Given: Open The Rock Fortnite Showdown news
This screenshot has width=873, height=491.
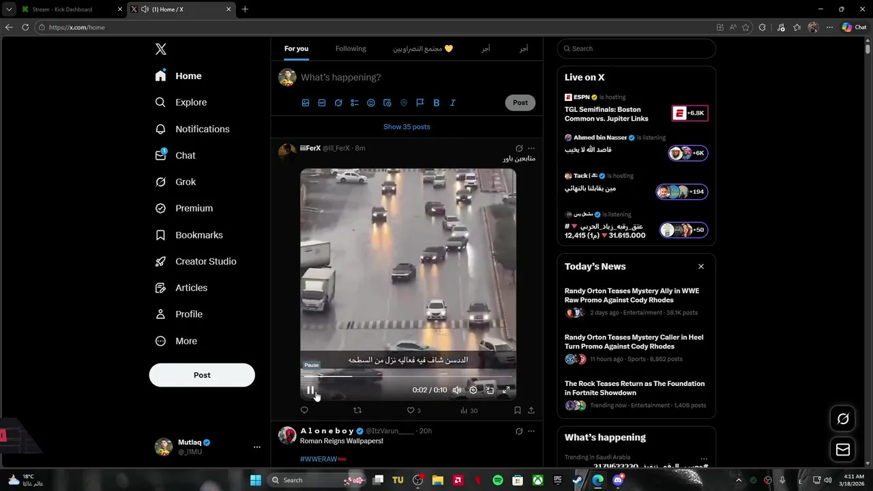Looking at the screenshot, I should (x=636, y=394).
